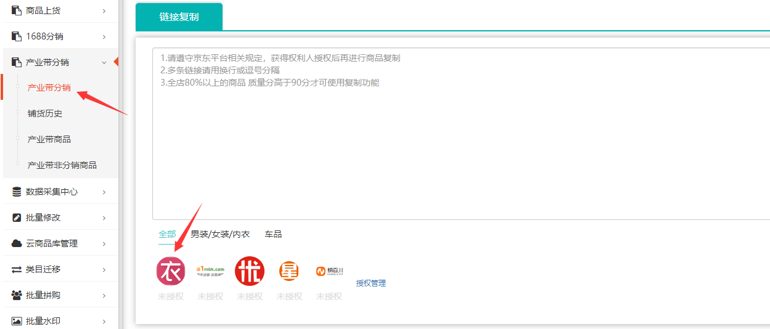Switch to the 车品 category tab
Image resolution: width=770 pixels, height=329 pixels.
coord(273,234)
